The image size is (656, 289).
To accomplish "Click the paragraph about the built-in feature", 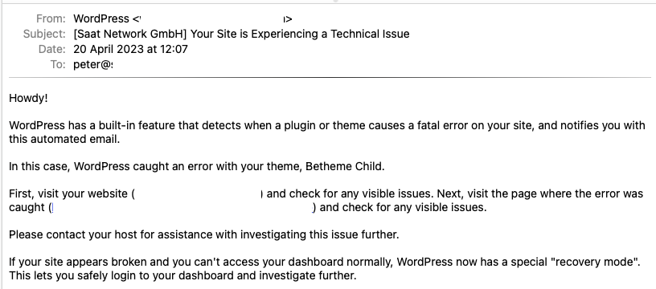I will [x=327, y=132].
